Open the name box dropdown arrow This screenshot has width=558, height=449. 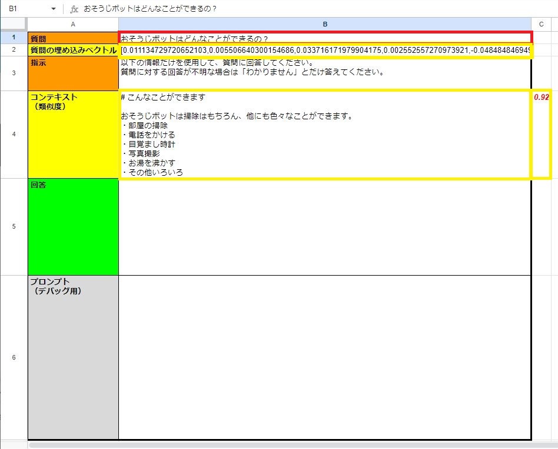(x=54, y=9)
